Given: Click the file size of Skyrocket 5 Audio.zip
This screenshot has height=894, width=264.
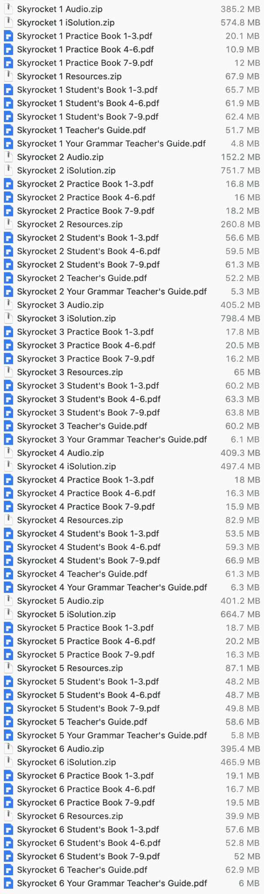Looking at the screenshot, I should pos(239,601).
